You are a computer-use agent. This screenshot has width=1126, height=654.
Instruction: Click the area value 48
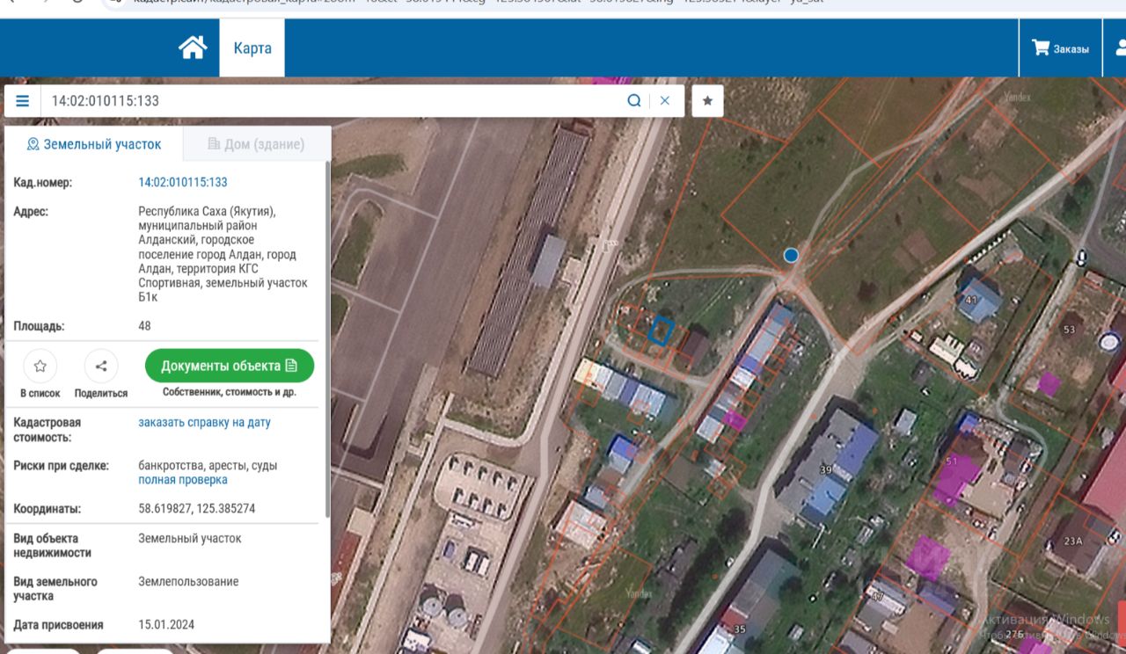click(x=144, y=326)
